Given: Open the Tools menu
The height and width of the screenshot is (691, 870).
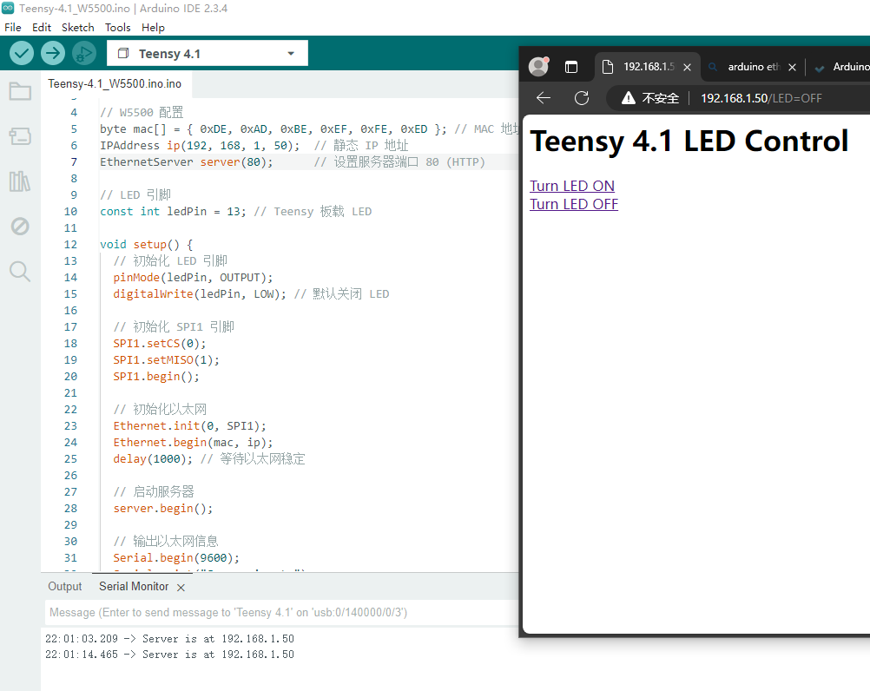Looking at the screenshot, I should pyautogui.click(x=117, y=27).
